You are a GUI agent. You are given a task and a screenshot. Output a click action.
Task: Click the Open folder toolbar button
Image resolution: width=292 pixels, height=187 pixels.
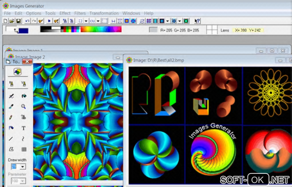click(12, 21)
